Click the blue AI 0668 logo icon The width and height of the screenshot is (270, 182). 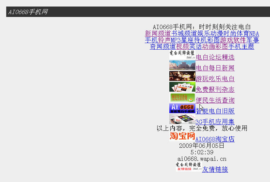tap(182, 108)
